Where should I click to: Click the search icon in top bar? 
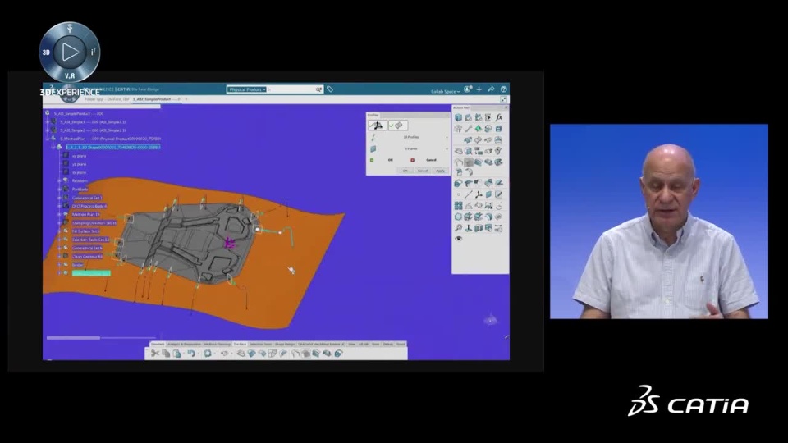[318, 89]
